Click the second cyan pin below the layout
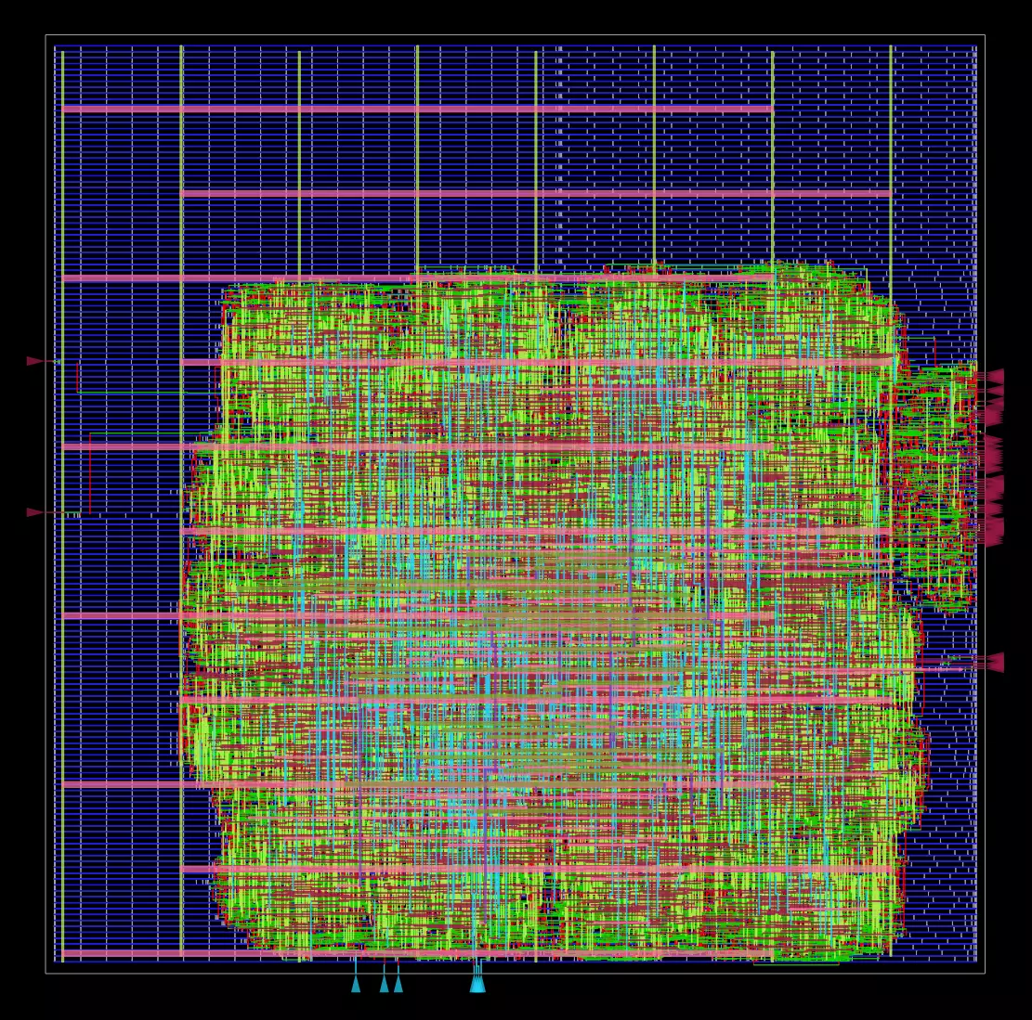The image size is (1032, 1020). click(385, 984)
